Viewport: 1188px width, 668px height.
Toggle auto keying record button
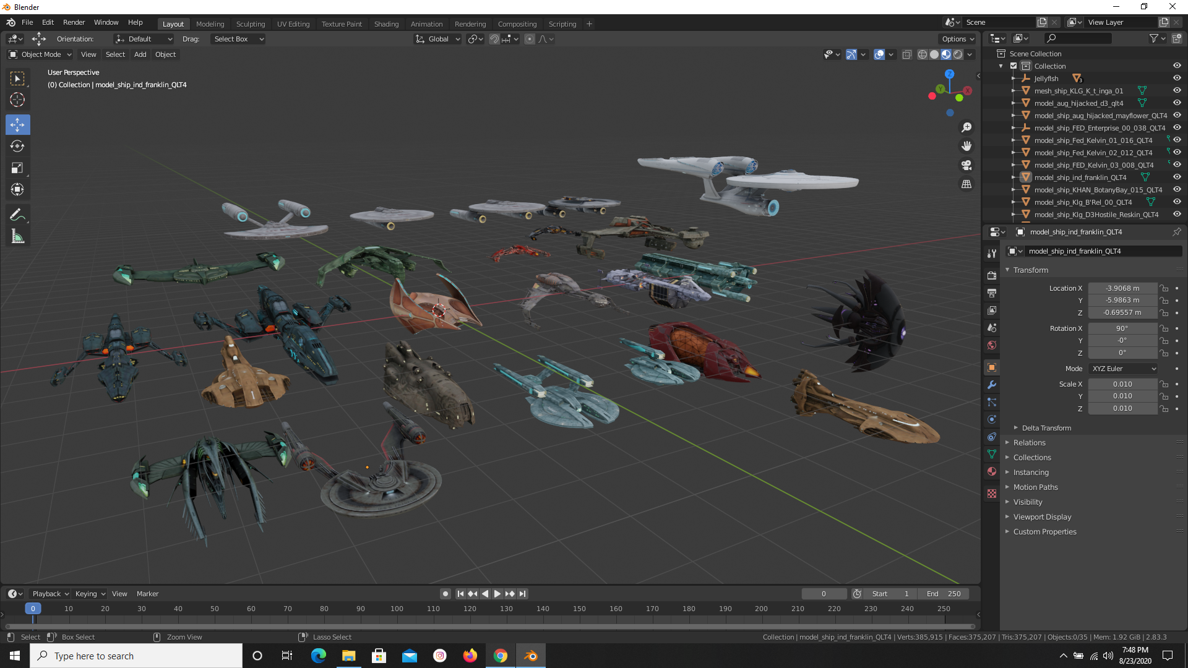coord(445,594)
